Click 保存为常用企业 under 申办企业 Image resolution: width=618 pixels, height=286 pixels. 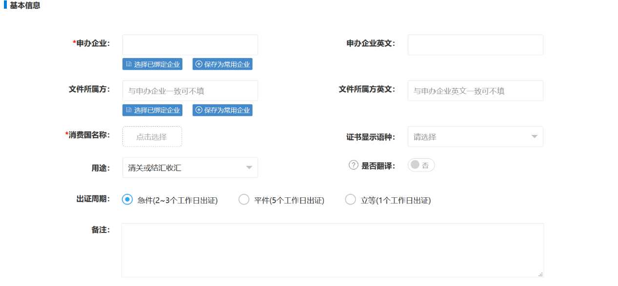222,64
